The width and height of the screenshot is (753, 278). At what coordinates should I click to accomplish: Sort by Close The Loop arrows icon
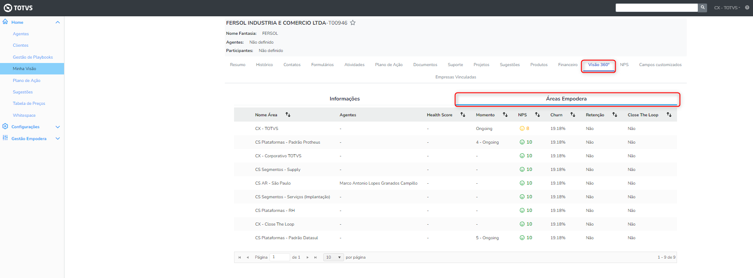click(669, 115)
